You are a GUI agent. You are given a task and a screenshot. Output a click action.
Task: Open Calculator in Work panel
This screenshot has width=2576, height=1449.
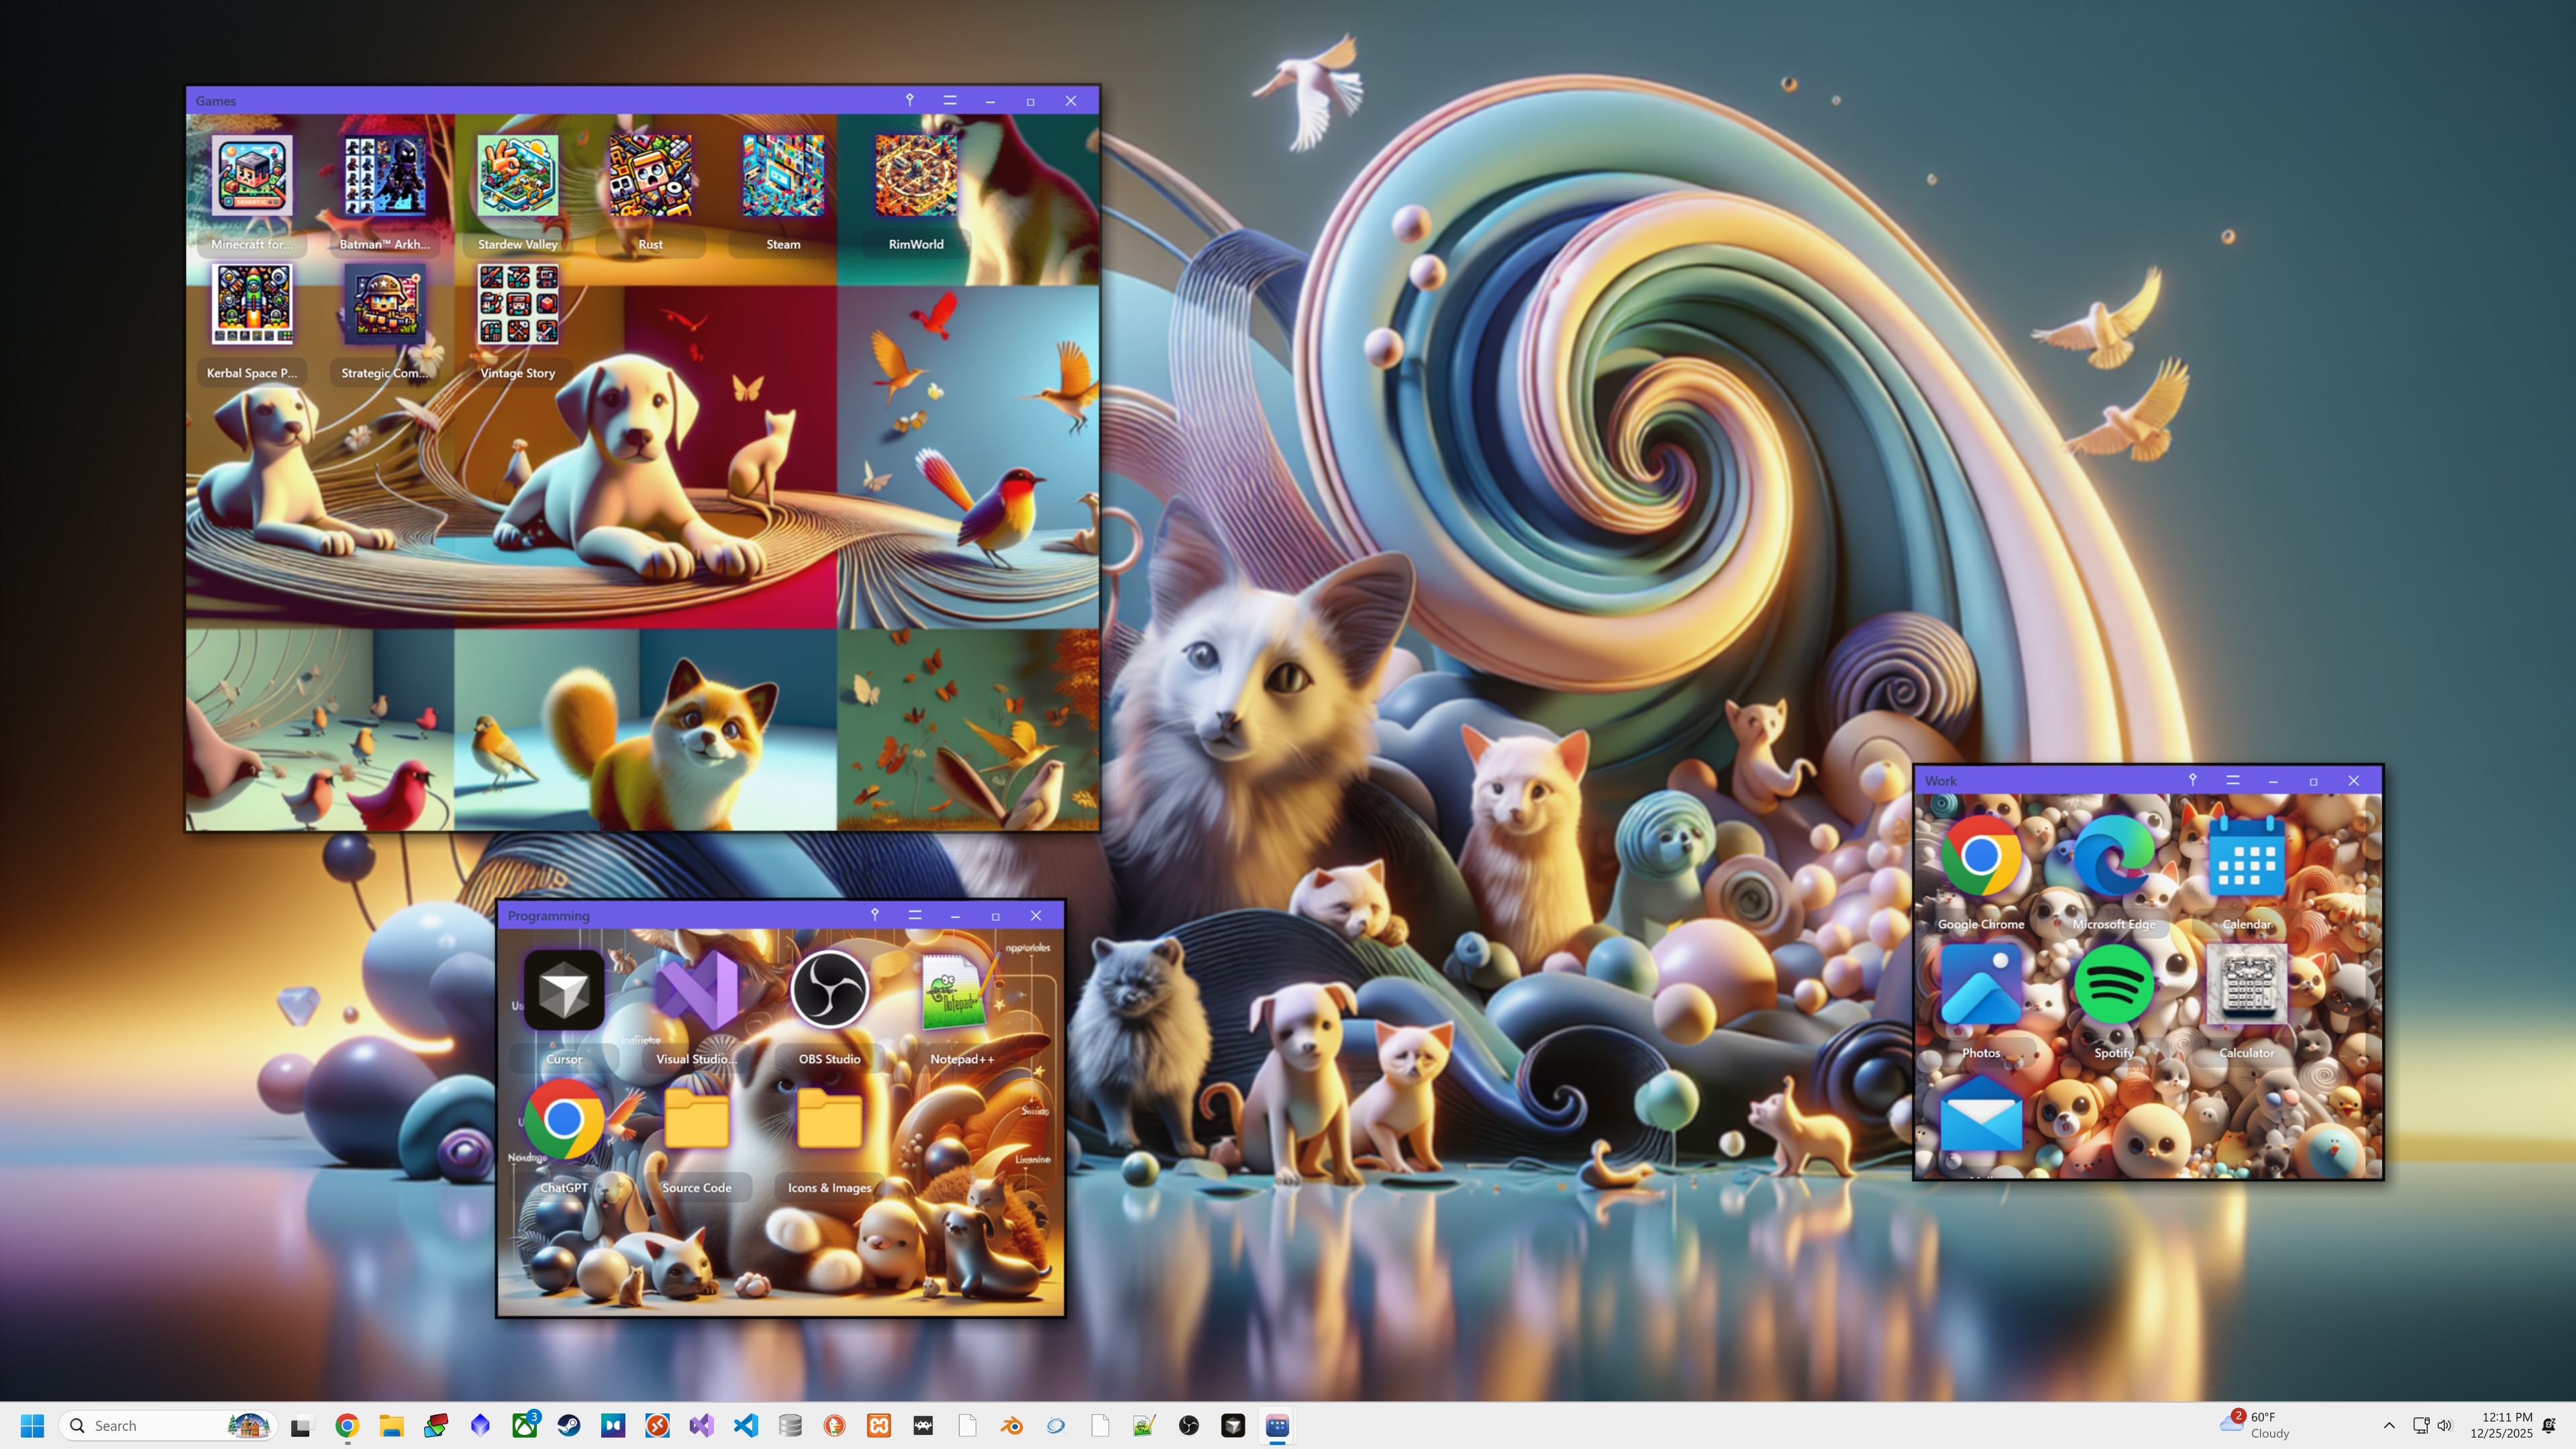coord(2246,985)
